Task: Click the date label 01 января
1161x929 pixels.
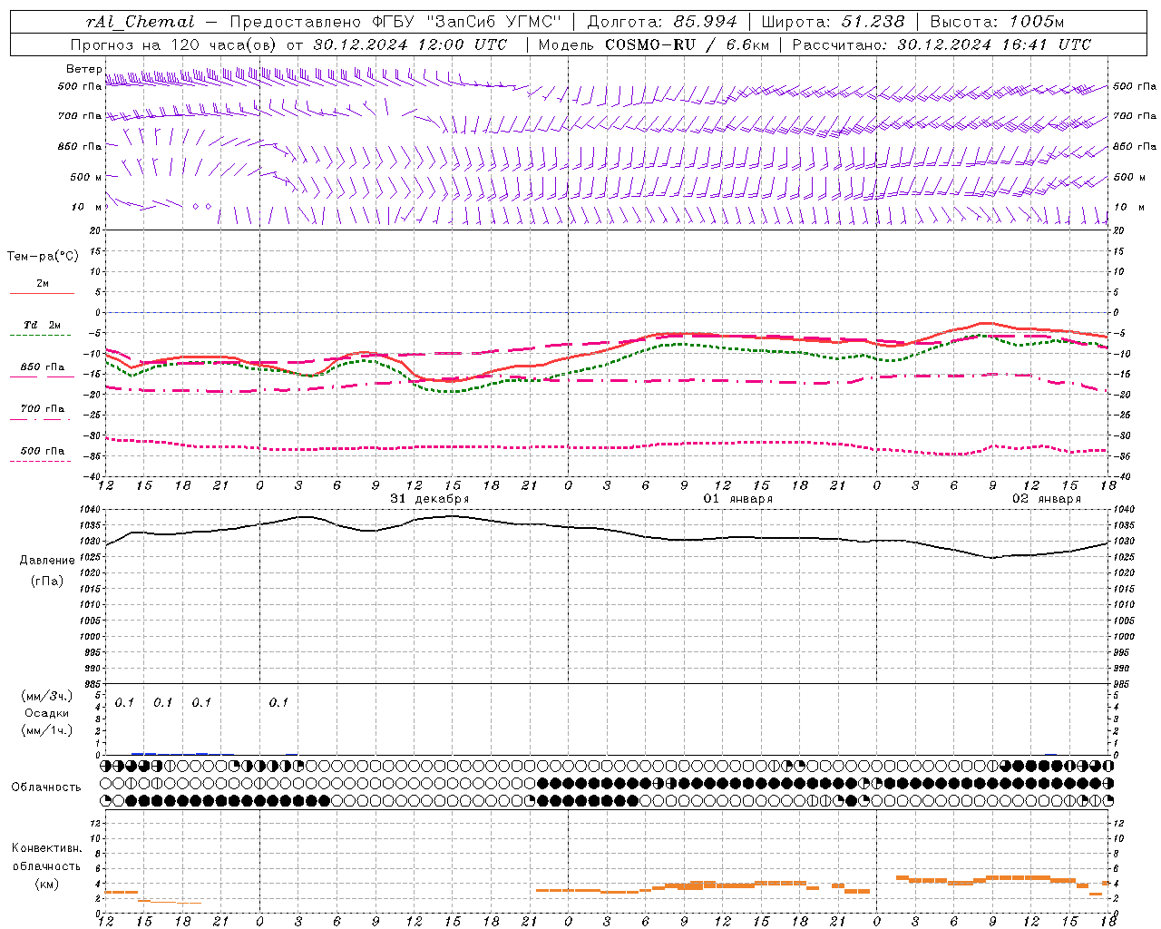Action: click(x=738, y=499)
